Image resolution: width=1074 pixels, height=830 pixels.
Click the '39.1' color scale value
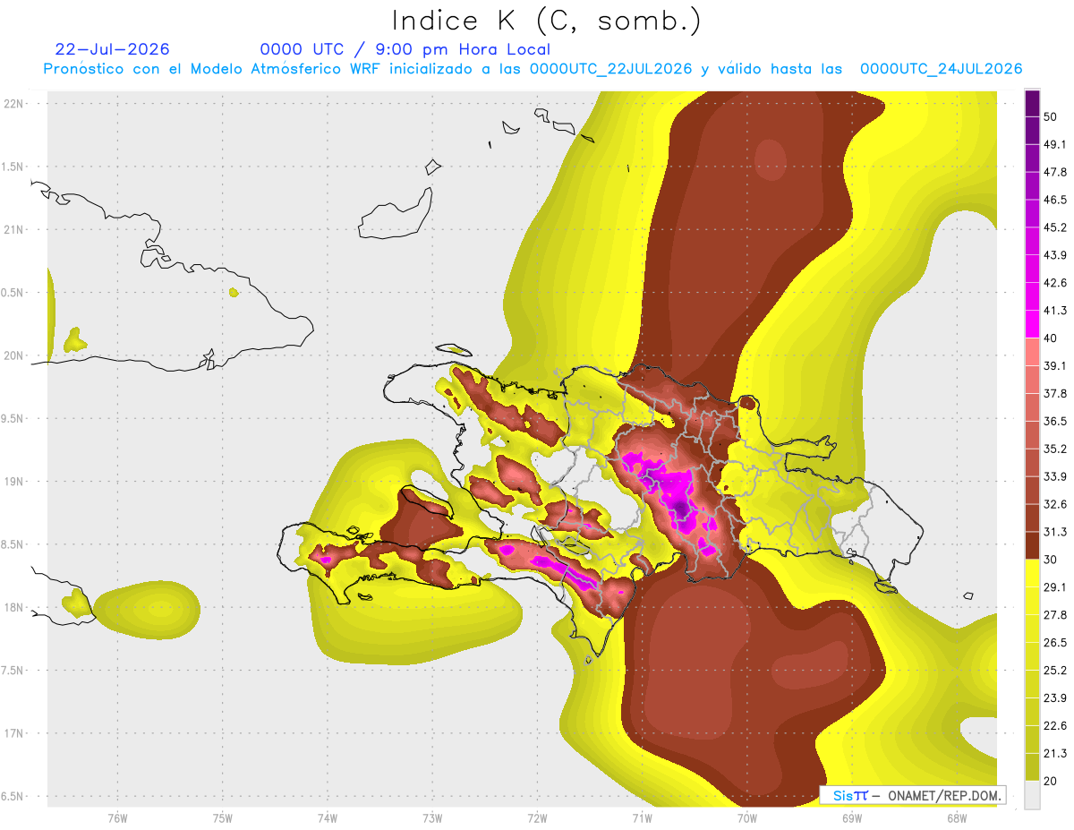pyautogui.click(x=1055, y=365)
